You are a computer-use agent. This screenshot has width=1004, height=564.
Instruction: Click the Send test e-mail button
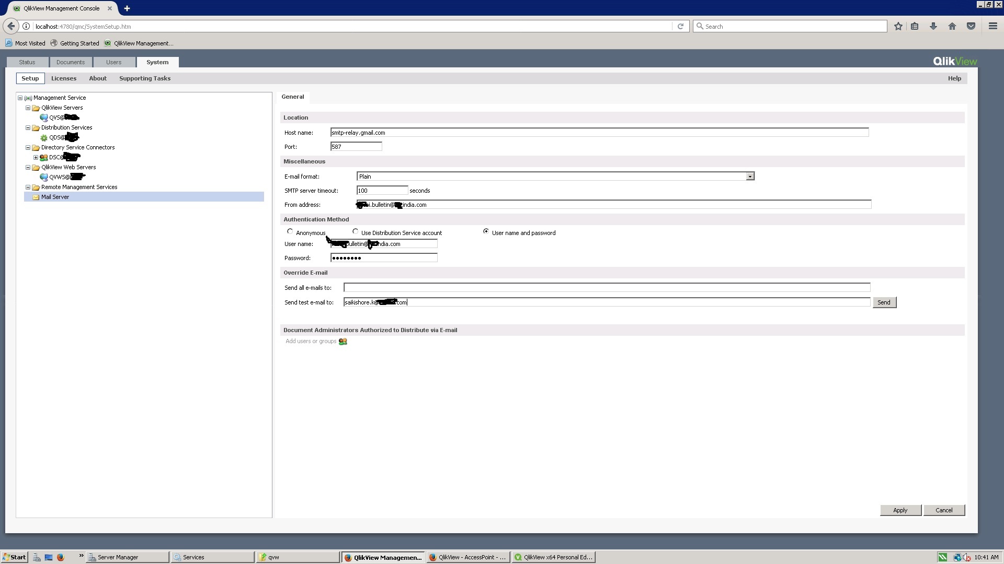tap(884, 302)
